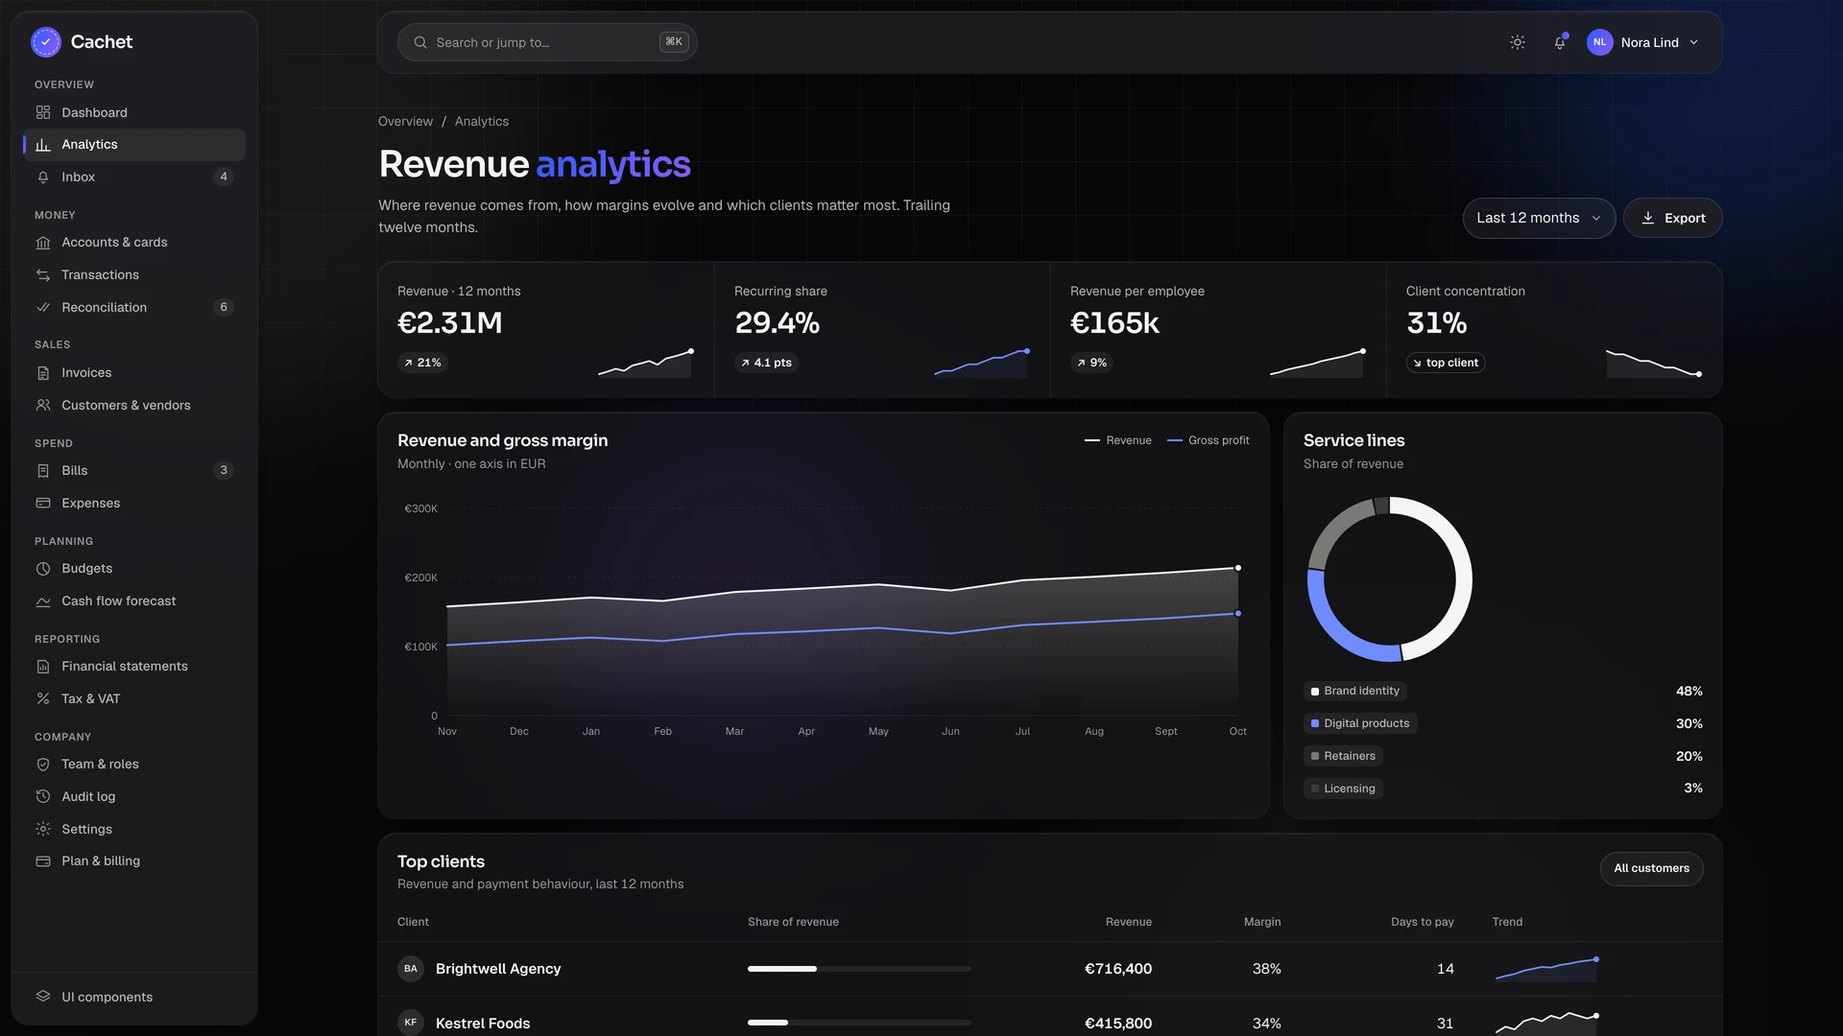Screen dimensions: 1843x1036
Task: Click Kestrel Foods share of revenue bar
Action: [x=859, y=1023]
